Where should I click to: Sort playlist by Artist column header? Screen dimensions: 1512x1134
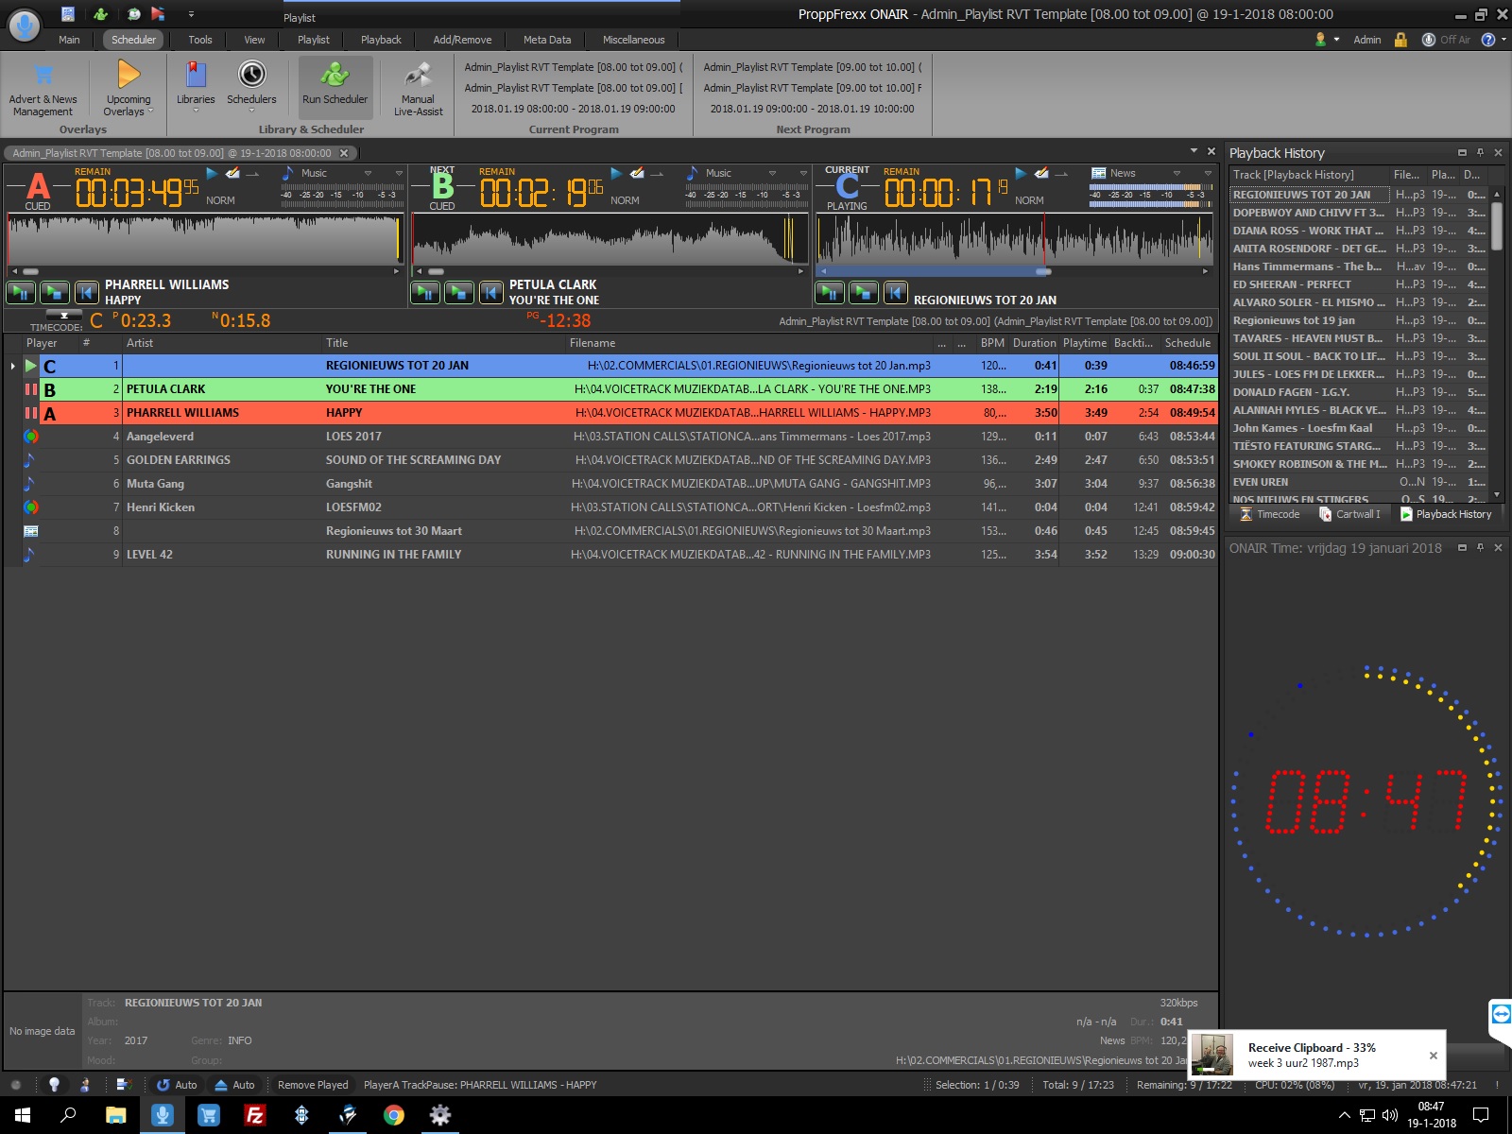point(222,343)
